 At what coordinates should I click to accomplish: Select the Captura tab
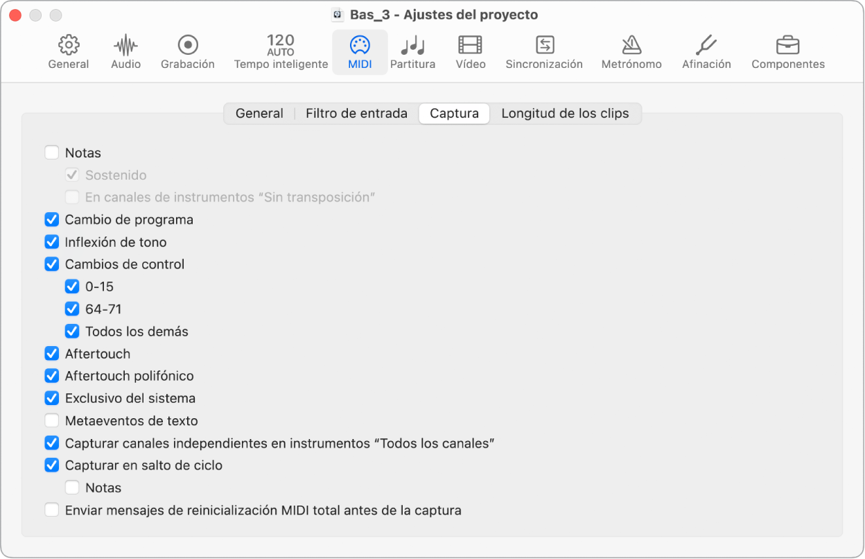454,114
